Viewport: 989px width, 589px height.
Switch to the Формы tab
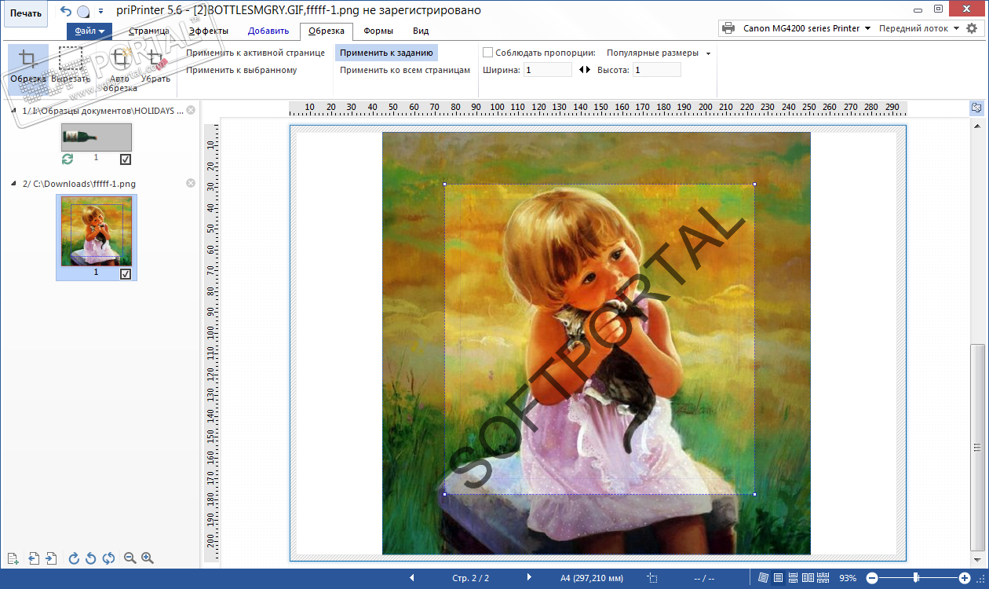(x=378, y=31)
